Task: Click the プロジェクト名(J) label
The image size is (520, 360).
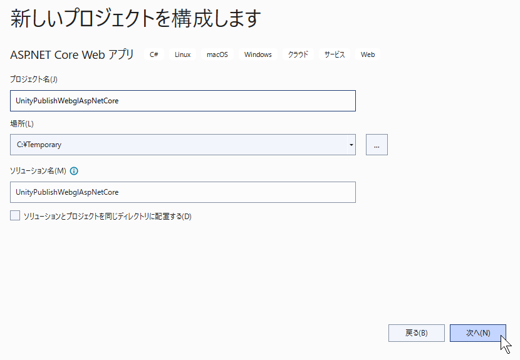Action: point(33,80)
